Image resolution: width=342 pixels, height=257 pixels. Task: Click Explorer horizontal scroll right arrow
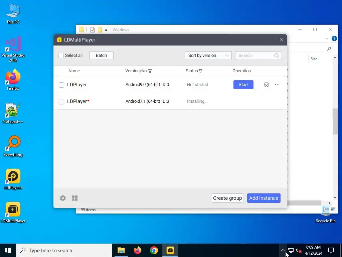coord(330,203)
